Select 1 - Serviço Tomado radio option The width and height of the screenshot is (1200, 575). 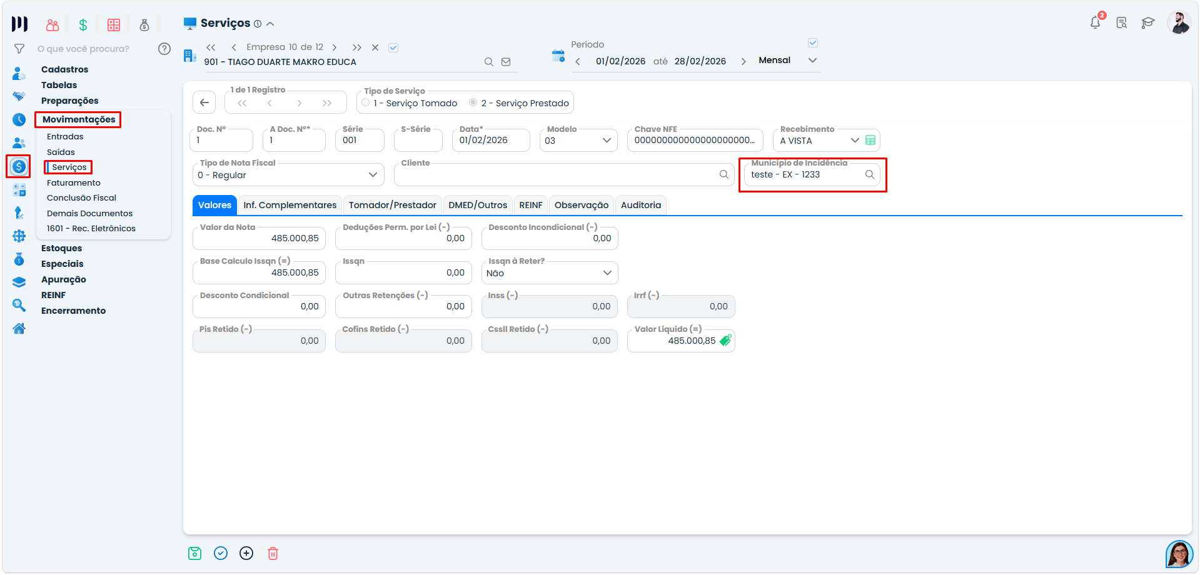[x=366, y=102]
